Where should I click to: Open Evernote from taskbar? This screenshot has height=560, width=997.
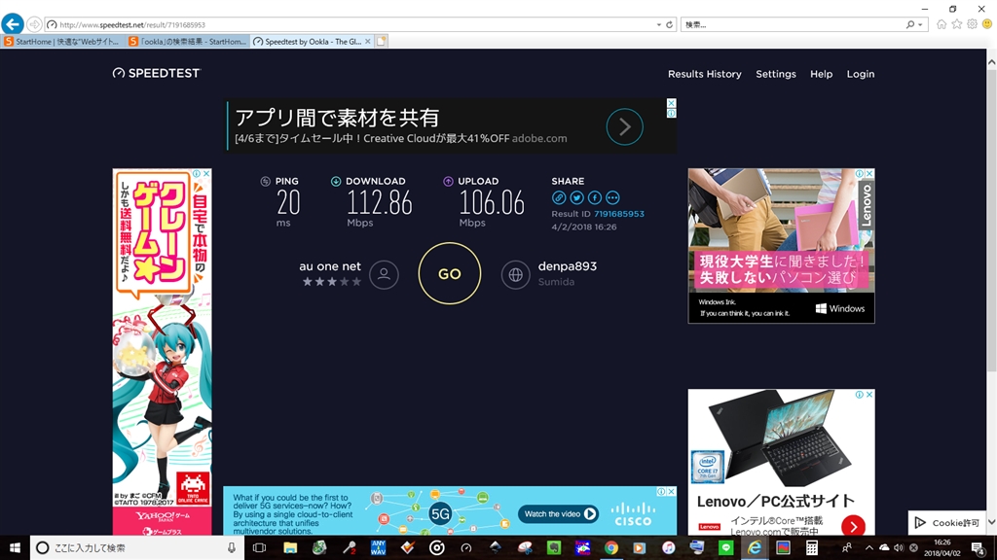click(554, 547)
